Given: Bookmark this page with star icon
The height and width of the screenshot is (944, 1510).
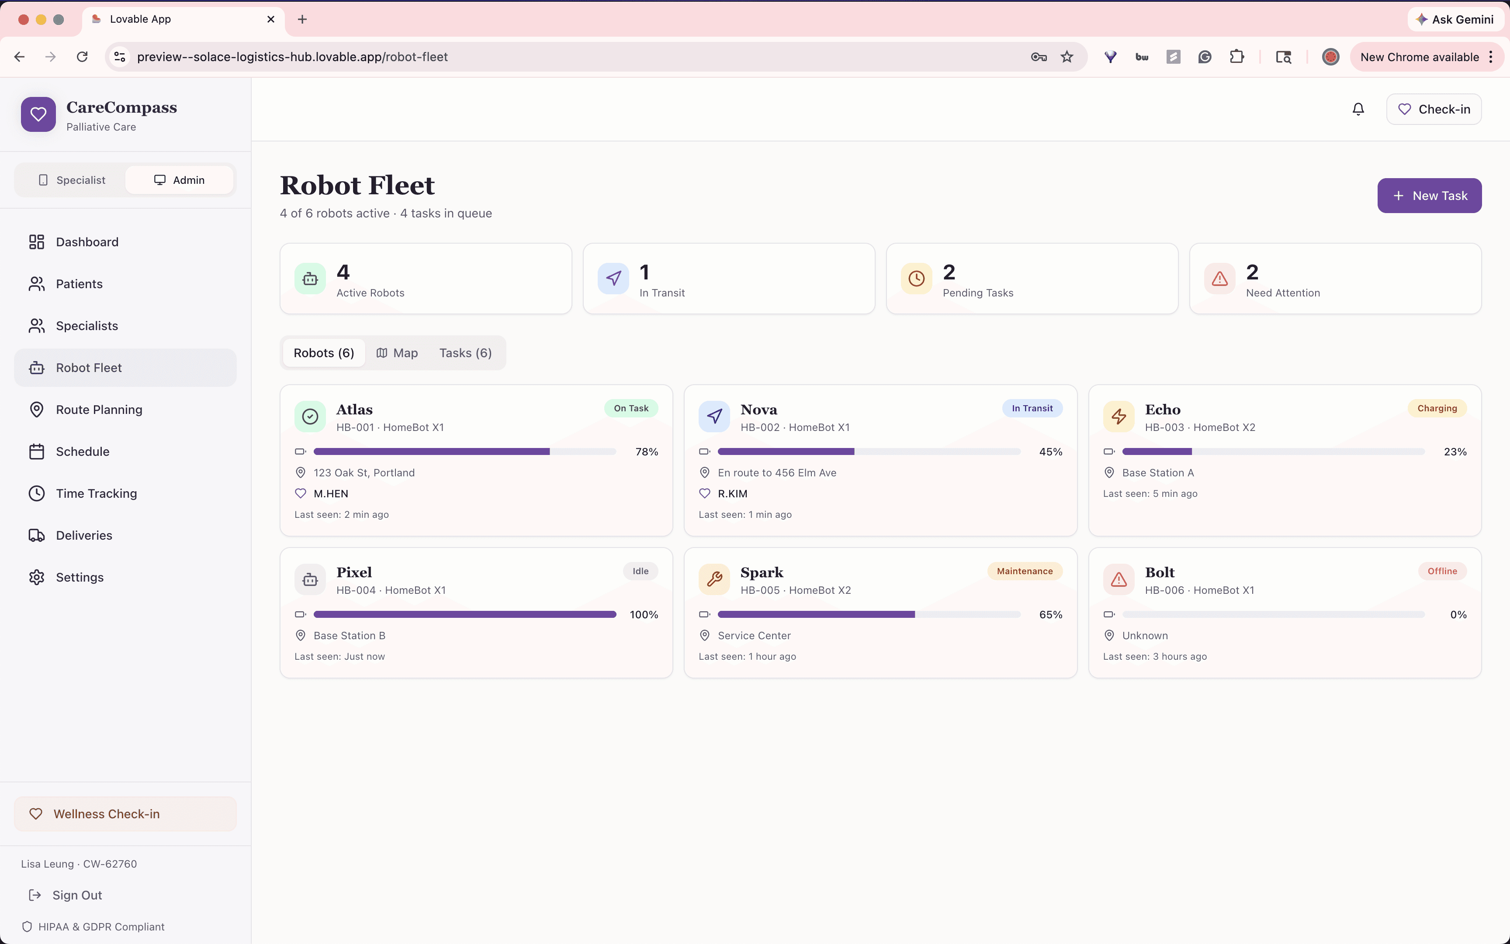Looking at the screenshot, I should (1067, 57).
